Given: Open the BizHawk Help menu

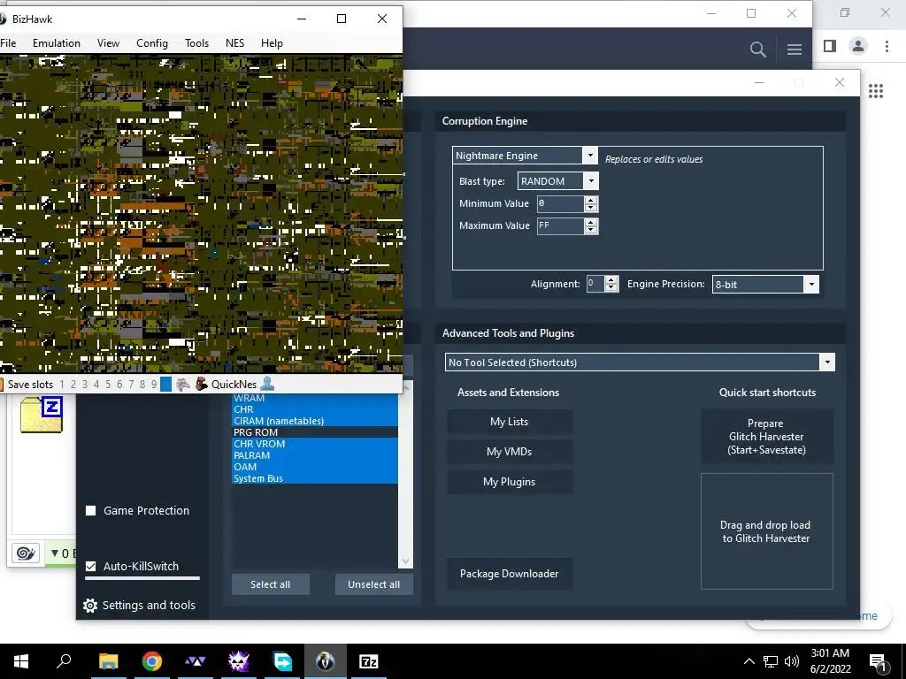Looking at the screenshot, I should tap(272, 43).
